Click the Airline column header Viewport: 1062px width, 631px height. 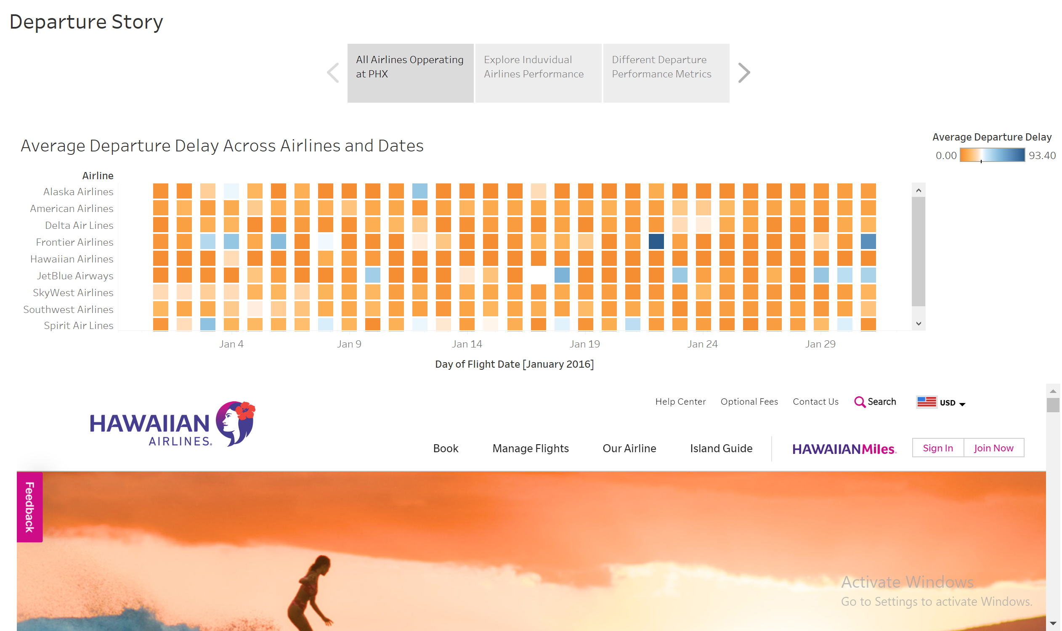tap(98, 175)
